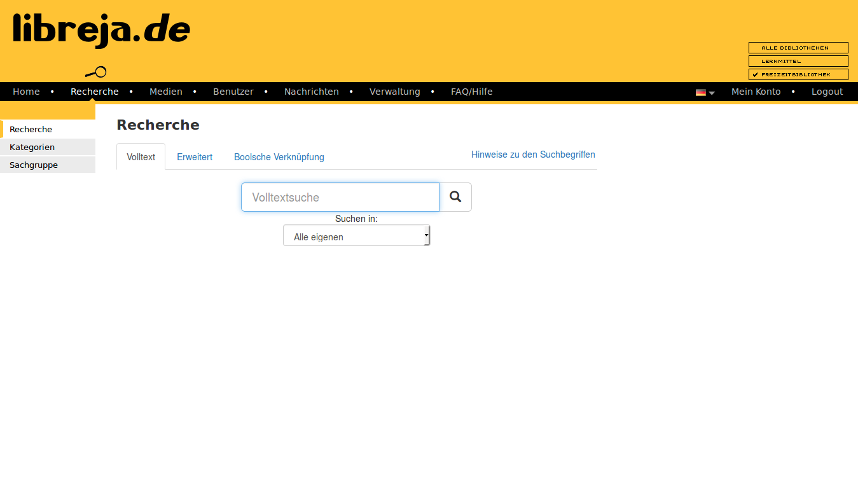Image resolution: width=858 pixels, height=487 pixels.
Task: Click the magnifying glass search button
Action: [x=455, y=197]
